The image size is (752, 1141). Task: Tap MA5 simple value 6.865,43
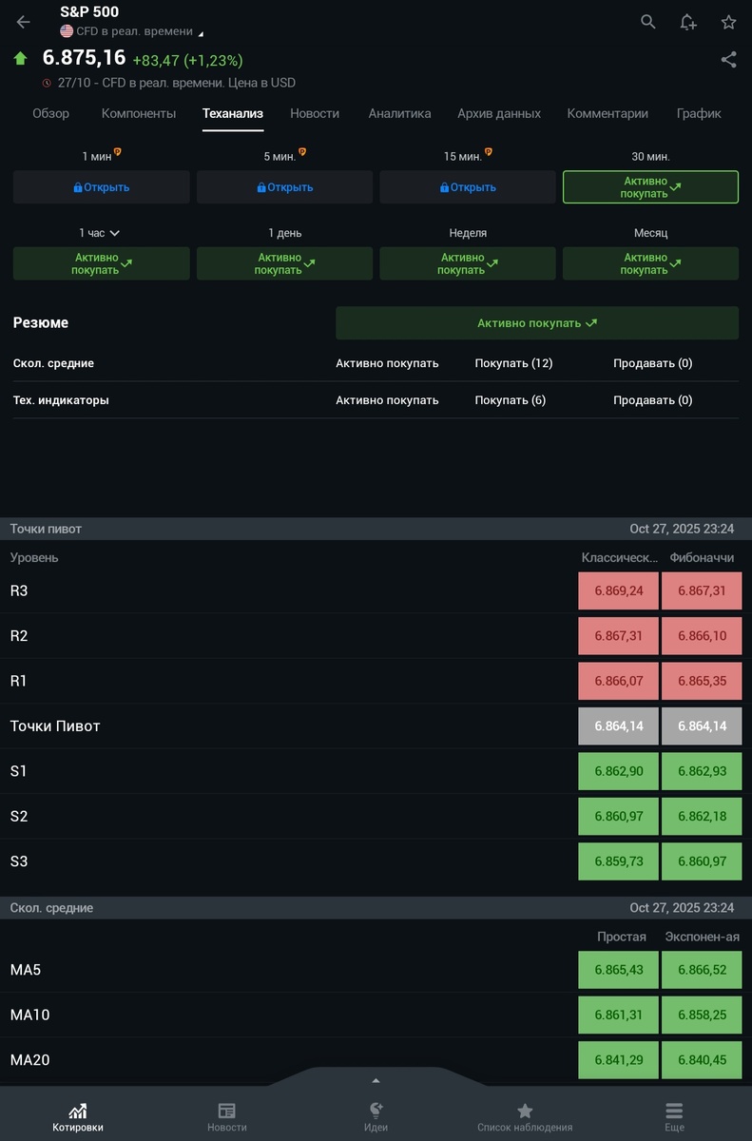click(x=619, y=970)
